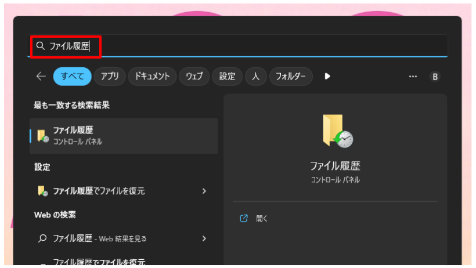Click the large ファイル履歴 icon in preview pane
This screenshot has height=268, width=476.
point(337,131)
